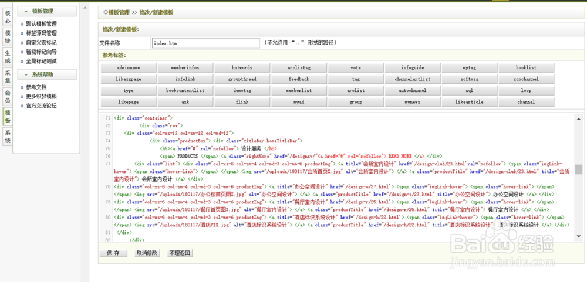Open the 系统 sidebar tab
This screenshot has height=282, width=587.
8,137
